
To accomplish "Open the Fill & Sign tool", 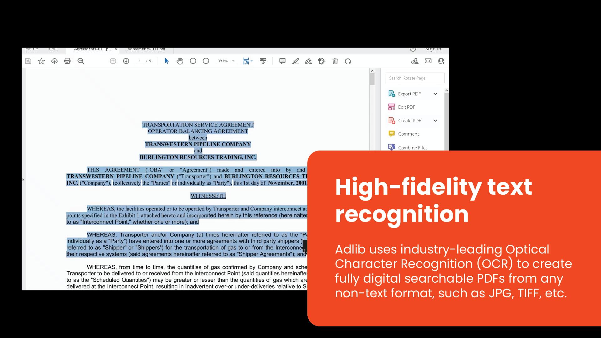I will pos(308,61).
